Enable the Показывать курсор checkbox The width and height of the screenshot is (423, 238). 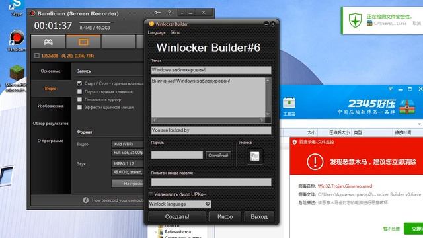click(79, 99)
